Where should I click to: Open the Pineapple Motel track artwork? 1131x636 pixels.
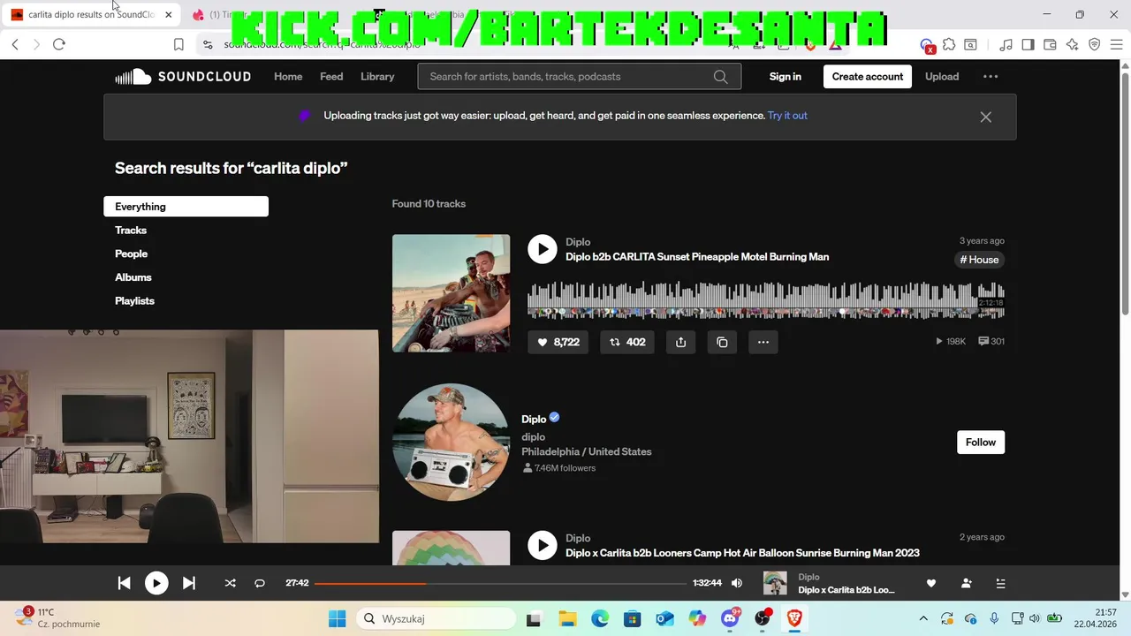451,293
